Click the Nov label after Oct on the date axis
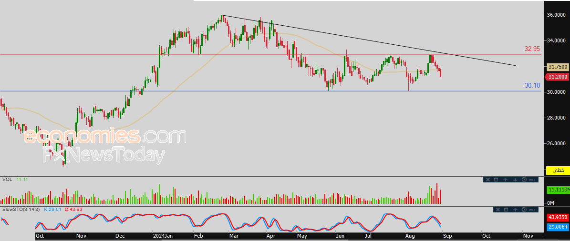Image resolution: width=570 pixels, height=241 pixels. (x=528, y=236)
